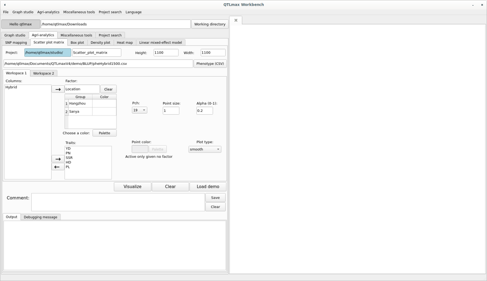Screen dimensions: 487x281
Task: Click the color cell for Hangzhou group
Action: coord(104,103)
